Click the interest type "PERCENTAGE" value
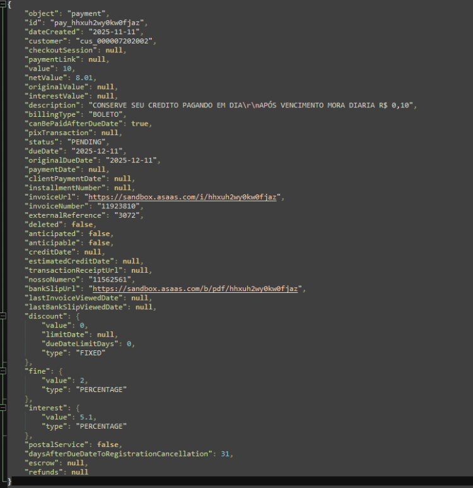The height and width of the screenshot is (488, 473). [102, 426]
